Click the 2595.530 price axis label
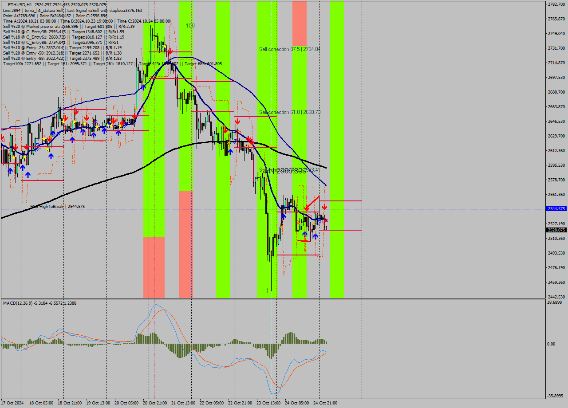 [x=556, y=165]
